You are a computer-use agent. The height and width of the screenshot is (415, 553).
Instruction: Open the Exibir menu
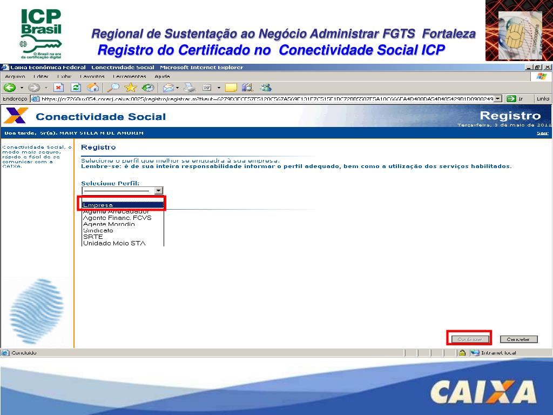64,76
